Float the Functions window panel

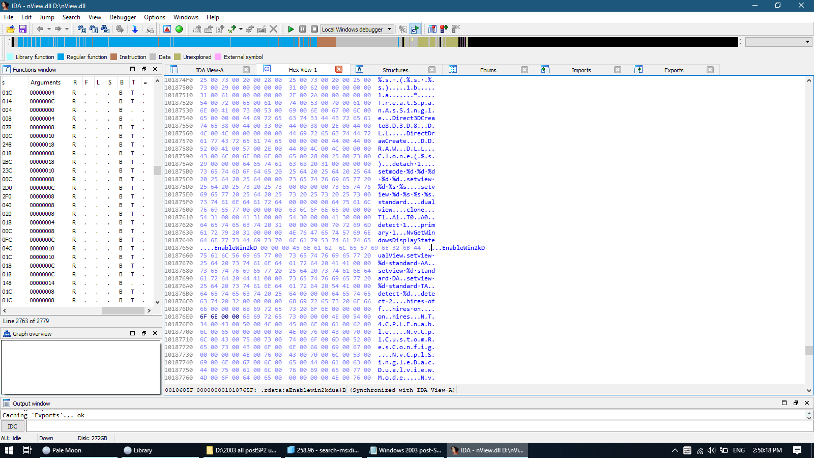[x=144, y=69]
